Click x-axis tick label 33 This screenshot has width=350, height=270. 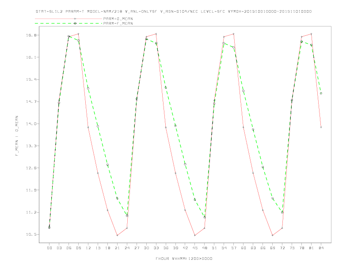[156, 248]
